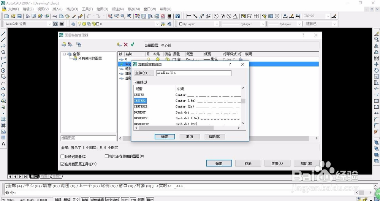Toggle the 正交 ortho status button
The width and height of the screenshot is (380, 201).
[x=76, y=199]
